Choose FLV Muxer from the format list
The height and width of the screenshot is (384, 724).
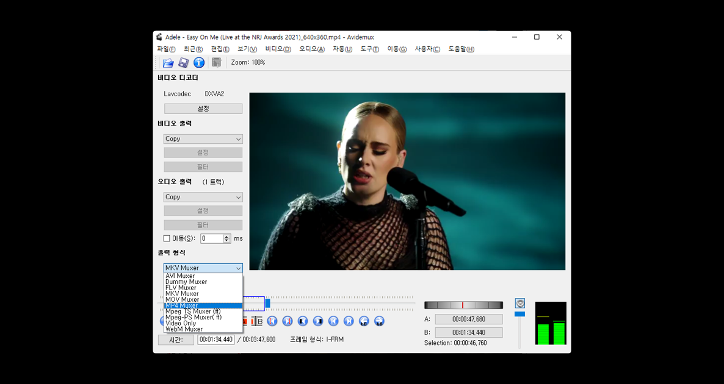tap(203, 288)
